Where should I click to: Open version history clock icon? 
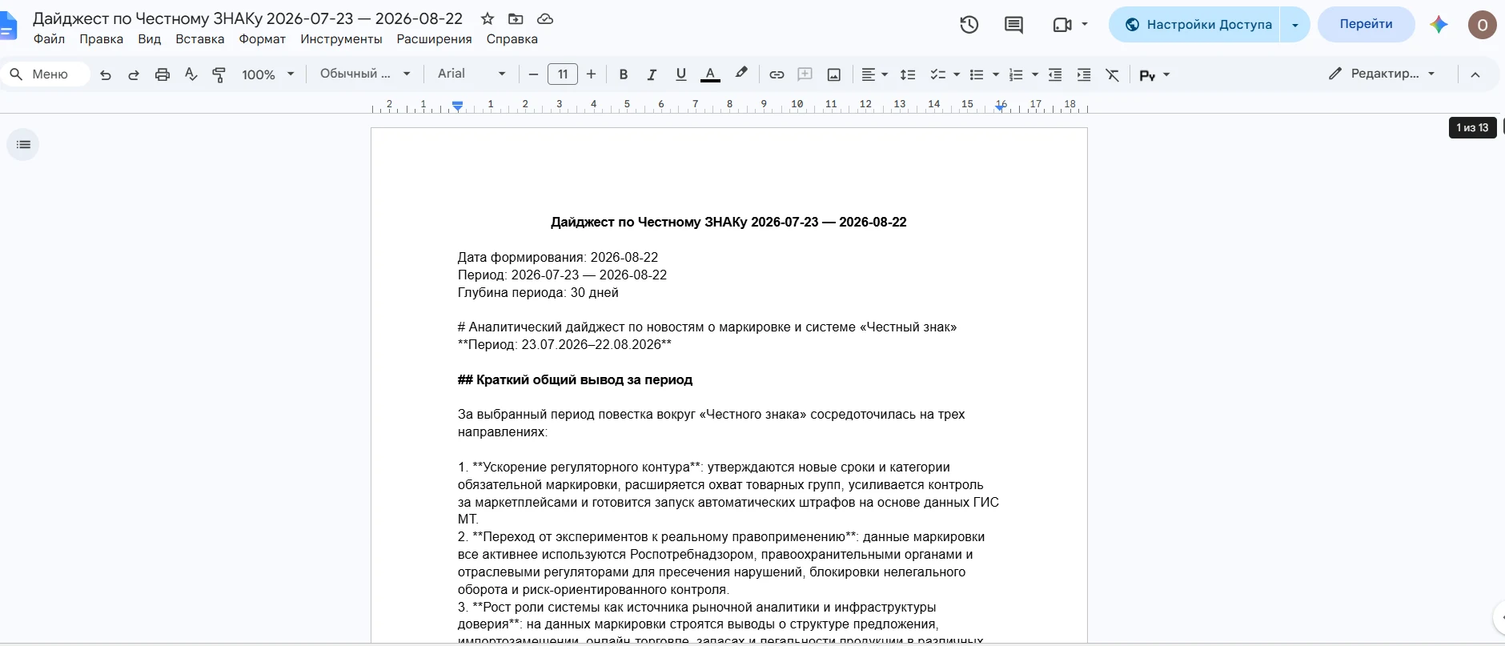969,25
